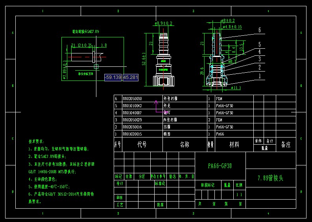Image resolution: width=312 pixels, height=222 pixels.
Task: Click the material PA66 in row 1
Action: (x=220, y=134)
